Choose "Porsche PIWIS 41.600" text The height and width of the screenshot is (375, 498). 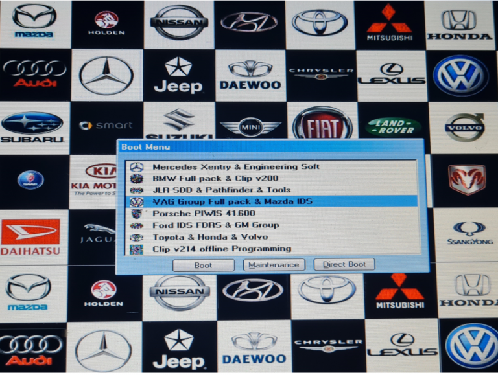pos(204,214)
